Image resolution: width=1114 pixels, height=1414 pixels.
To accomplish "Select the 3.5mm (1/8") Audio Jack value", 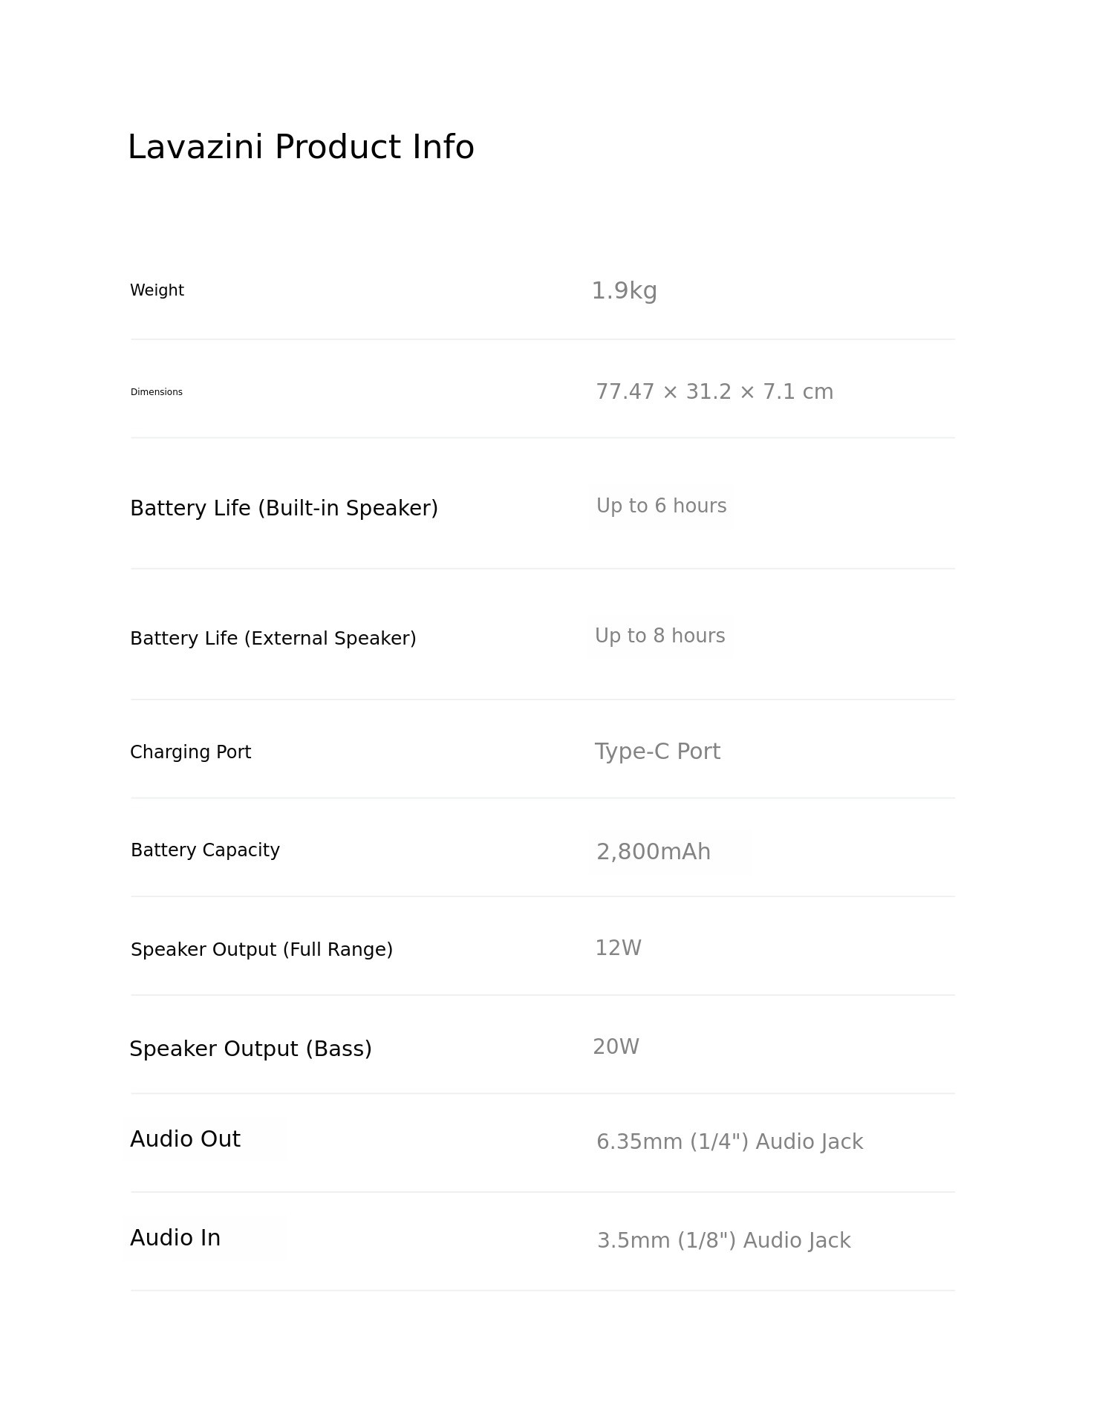I will click(x=723, y=1241).
